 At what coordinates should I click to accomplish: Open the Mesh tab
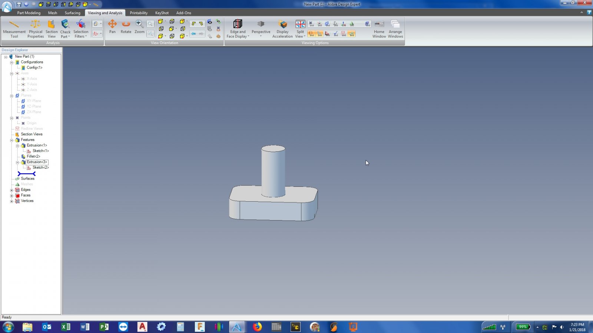point(53,13)
